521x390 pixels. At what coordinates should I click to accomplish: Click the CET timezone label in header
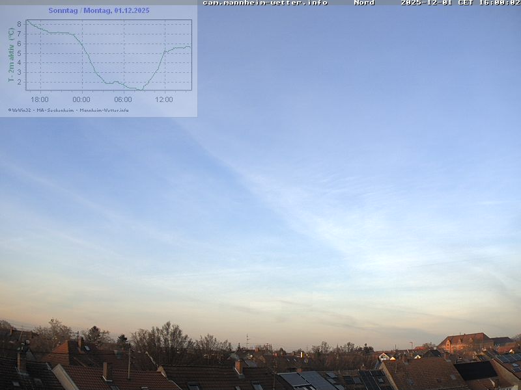(x=466, y=3)
